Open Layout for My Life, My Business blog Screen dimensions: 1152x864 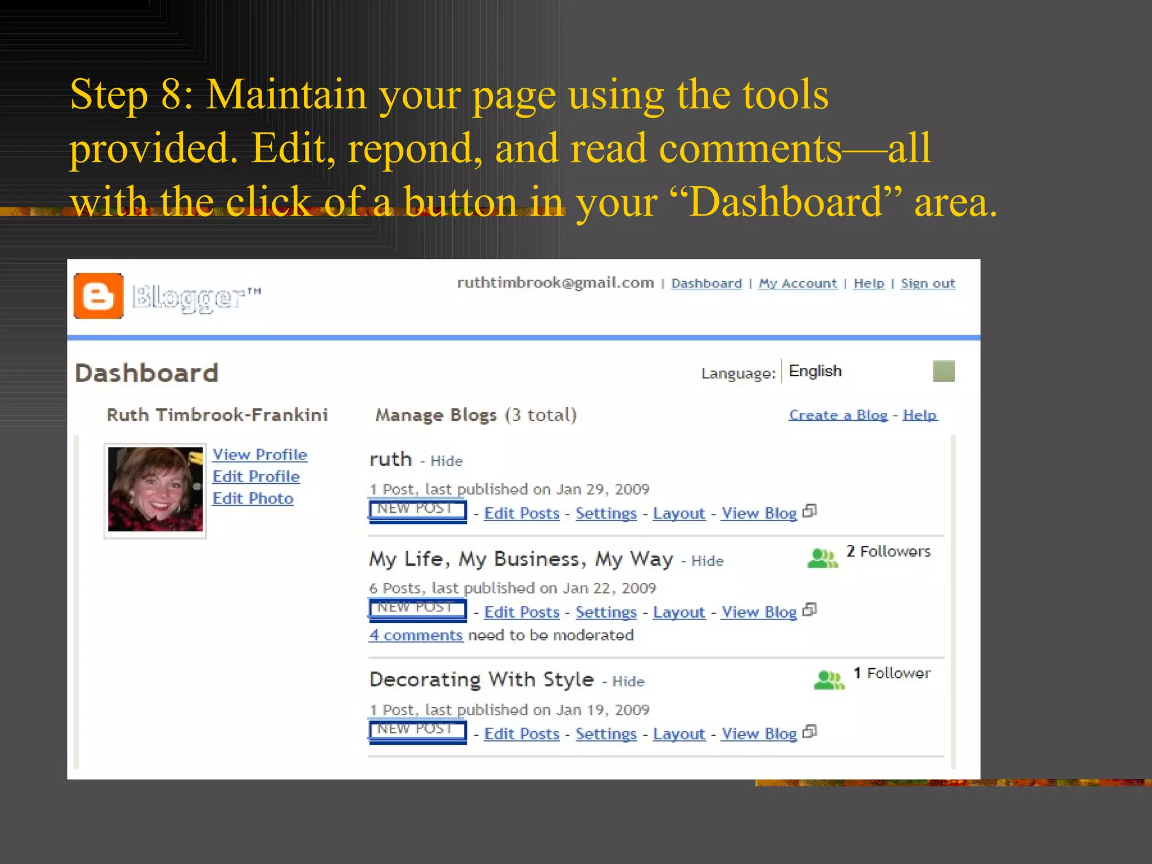[x=679, y=612]
